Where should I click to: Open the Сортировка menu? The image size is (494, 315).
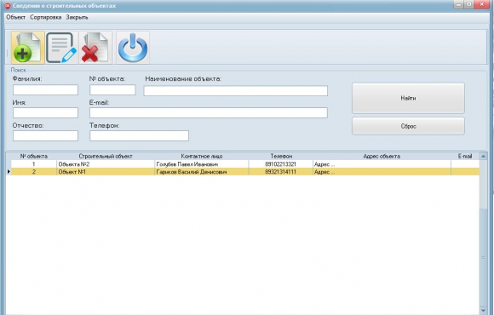(x=46, y=17)
